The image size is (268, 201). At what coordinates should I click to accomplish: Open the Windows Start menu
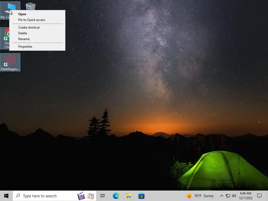[x=6, y=196]
